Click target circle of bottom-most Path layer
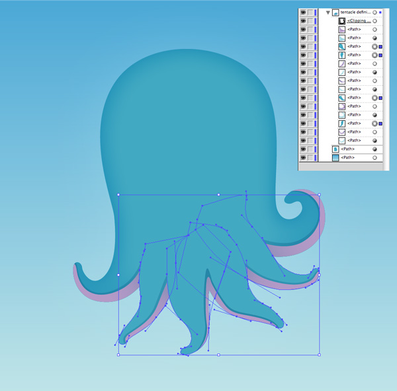This screenshot has height=391, width=397. [375, 158]
